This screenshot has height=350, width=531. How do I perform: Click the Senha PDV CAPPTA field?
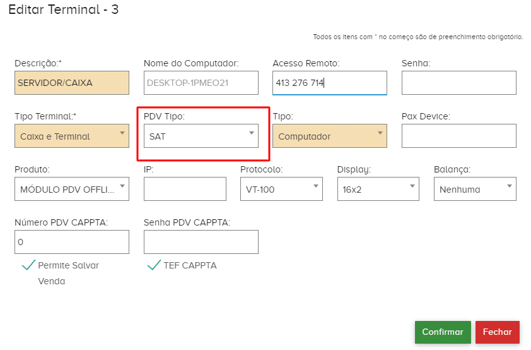201,242
